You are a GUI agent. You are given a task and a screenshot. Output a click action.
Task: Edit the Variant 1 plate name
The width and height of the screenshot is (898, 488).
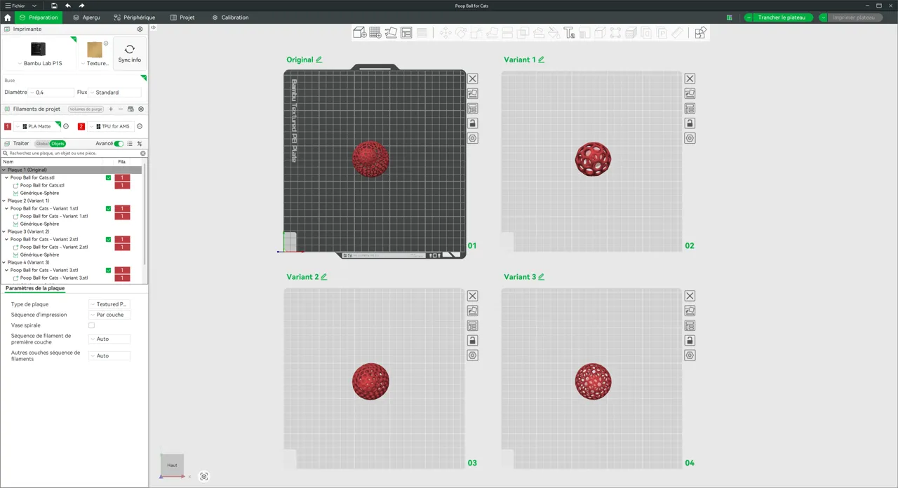pos(541,60)
